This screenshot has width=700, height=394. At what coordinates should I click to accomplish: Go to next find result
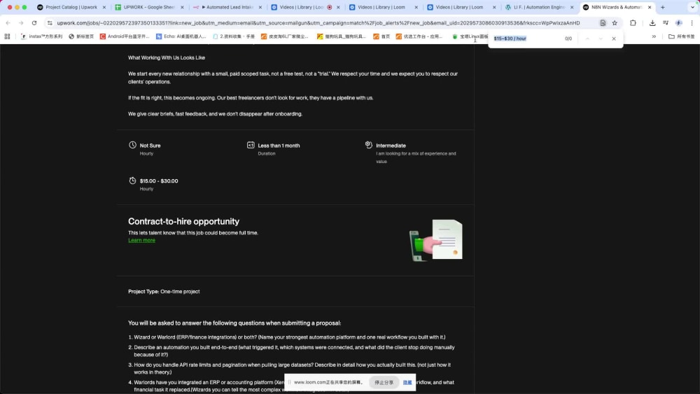601,38
